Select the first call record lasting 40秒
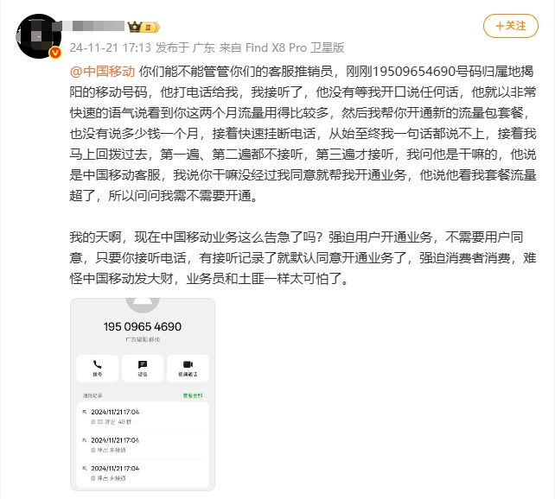This screenshot has height=499, width=555. pos(143,416)
